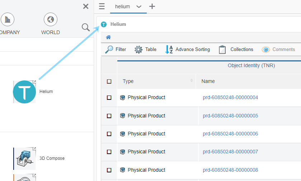Sort by the Type column arrows
Image resolution: width=301 pixels, height=181 pixels.
[192, 81]
